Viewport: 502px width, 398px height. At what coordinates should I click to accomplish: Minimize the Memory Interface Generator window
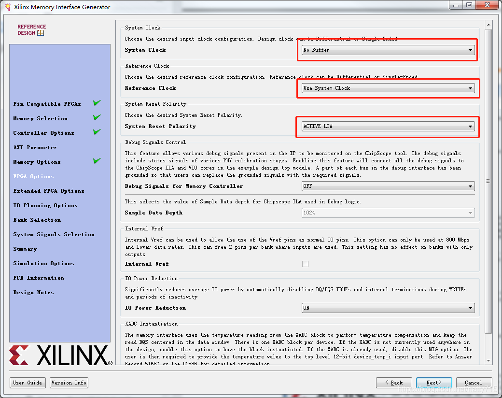pos(456,5)
